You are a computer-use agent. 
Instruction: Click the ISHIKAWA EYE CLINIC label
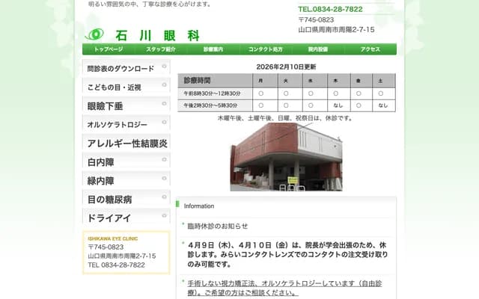[113, 238]
